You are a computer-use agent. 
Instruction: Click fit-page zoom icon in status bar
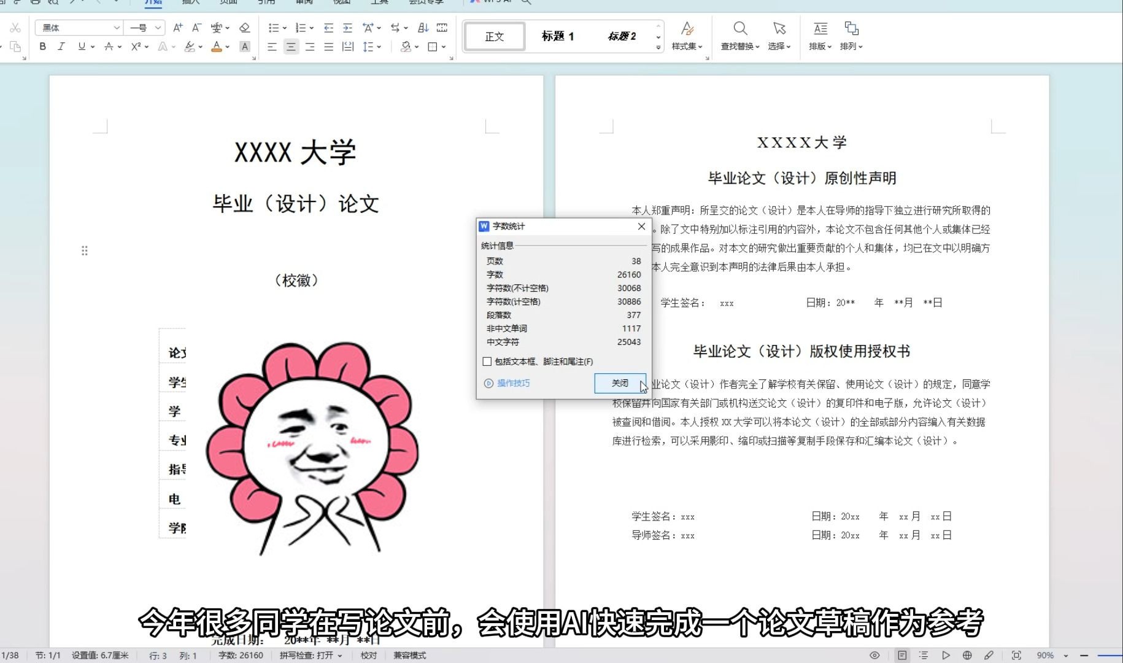pos(1016,655)
